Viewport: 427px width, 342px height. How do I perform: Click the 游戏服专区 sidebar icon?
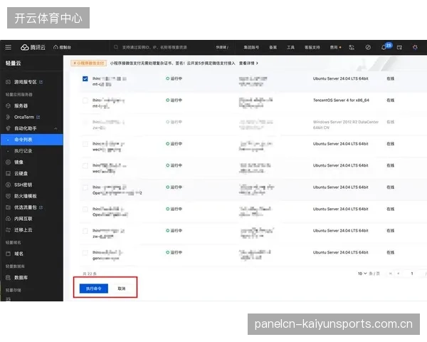pos(8,82)
